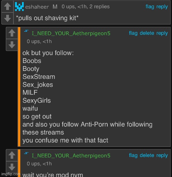Flag the "wait you're mod nvm" reply
This screenshot has height=177, width=172.
tap(133, 155)
